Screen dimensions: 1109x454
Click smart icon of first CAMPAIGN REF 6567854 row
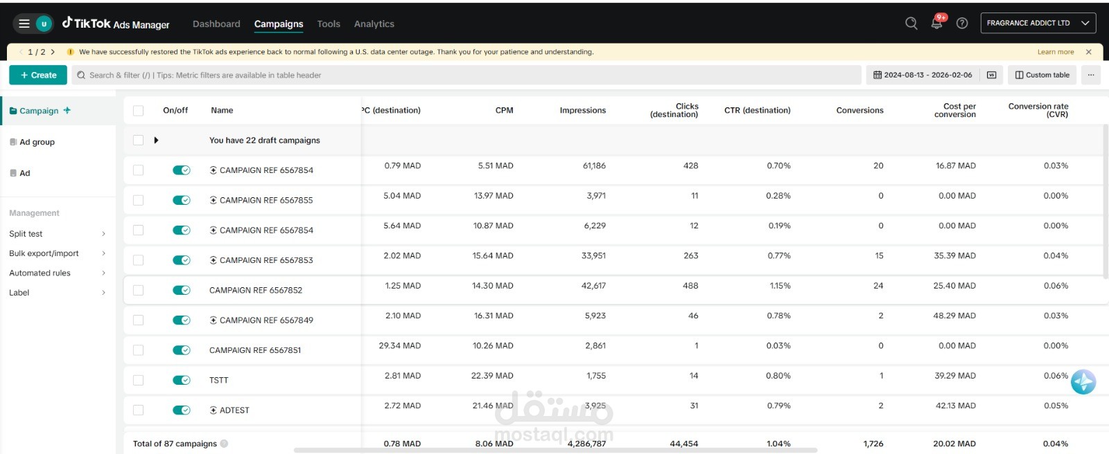[x=213, y=170]
